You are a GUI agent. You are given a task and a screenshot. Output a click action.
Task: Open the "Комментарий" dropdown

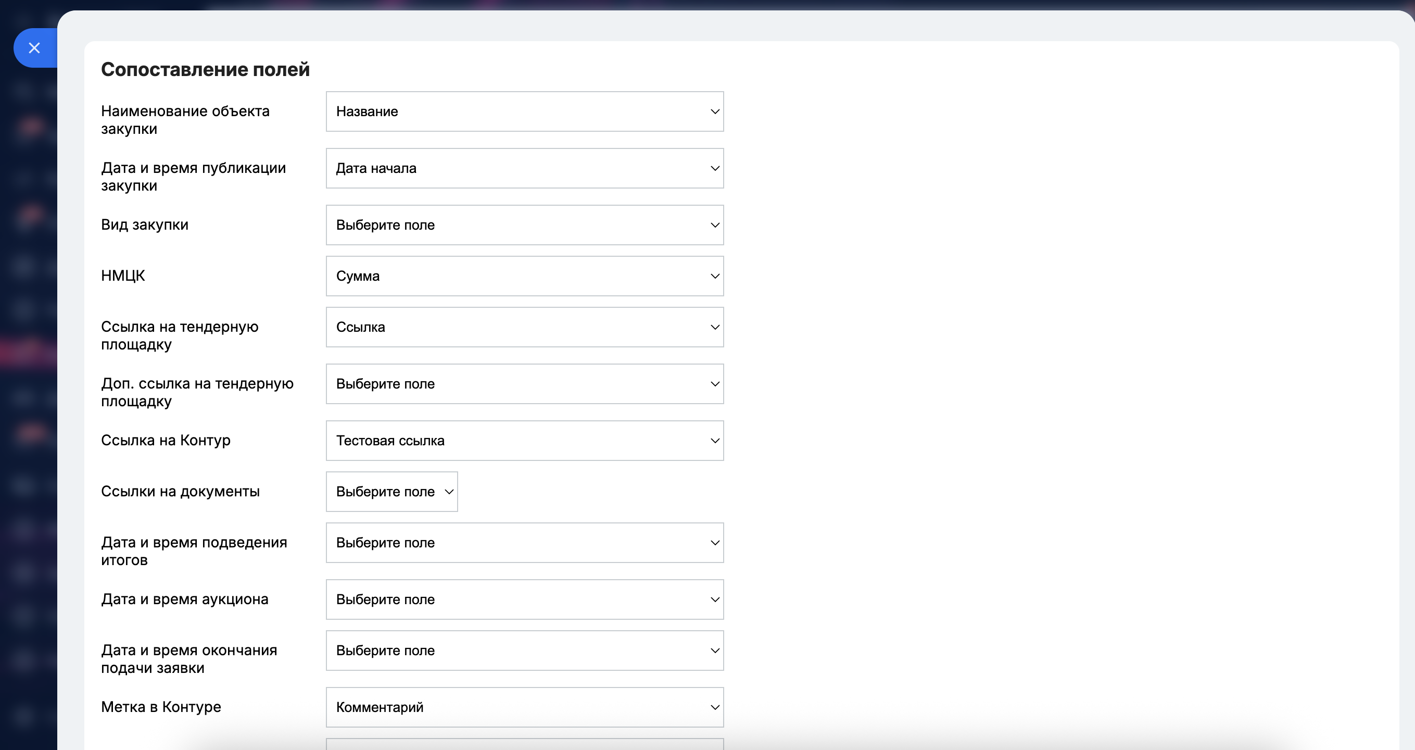[524, 707]
